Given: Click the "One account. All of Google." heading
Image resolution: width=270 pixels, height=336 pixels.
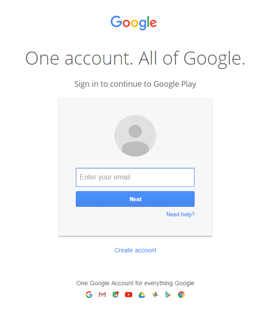Looking at the screenshot, I should (135, 58).
